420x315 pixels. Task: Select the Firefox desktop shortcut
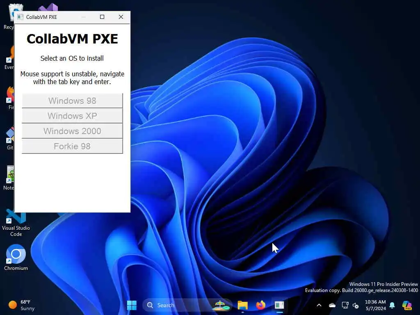pyautogui.click(x=11, y=98)
